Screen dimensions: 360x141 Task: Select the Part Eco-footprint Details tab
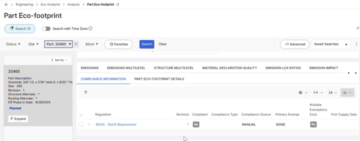[159, 79]
